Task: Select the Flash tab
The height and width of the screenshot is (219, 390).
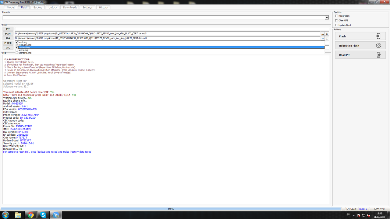Action: point(24,7)
